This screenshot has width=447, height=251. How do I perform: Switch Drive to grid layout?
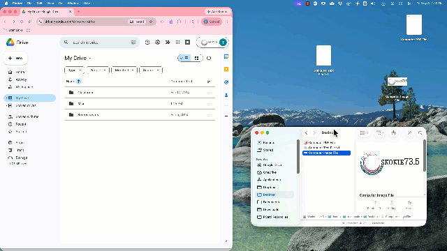point(197,58)
